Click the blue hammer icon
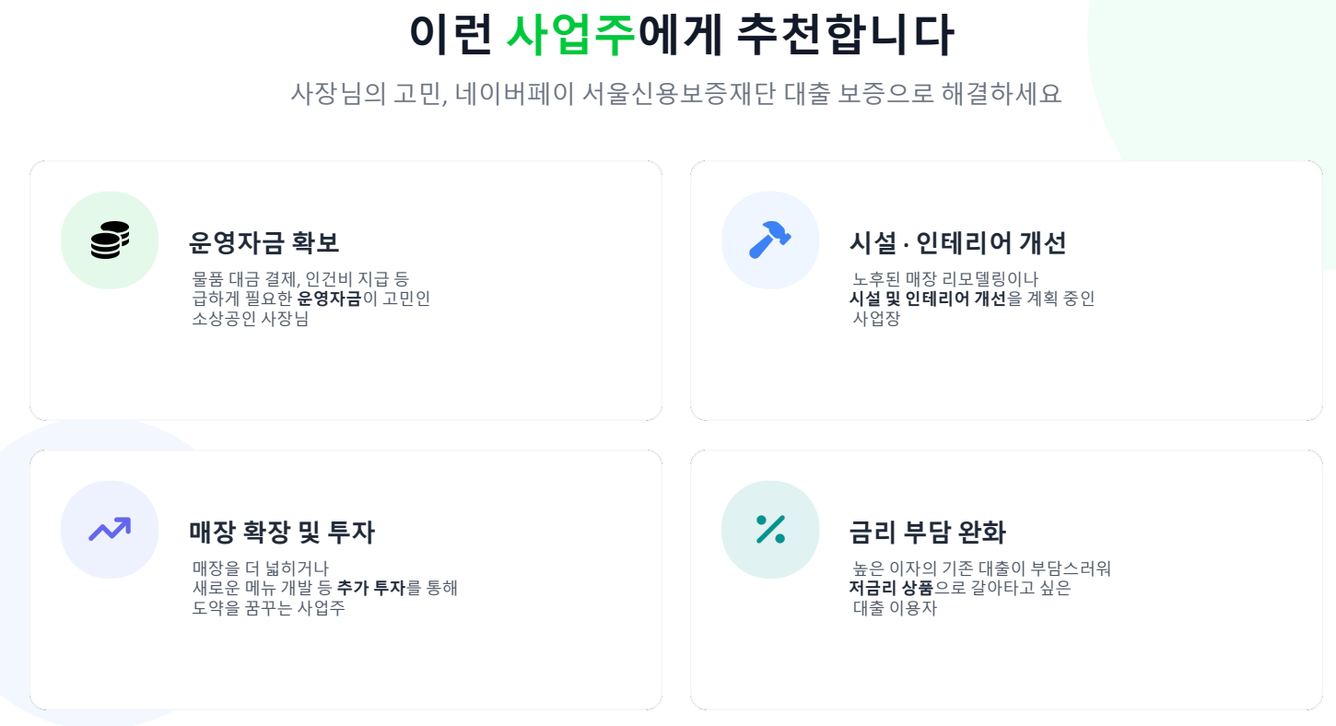The height and width of the screenshot is (726, 1336). (x=769, y=240)
